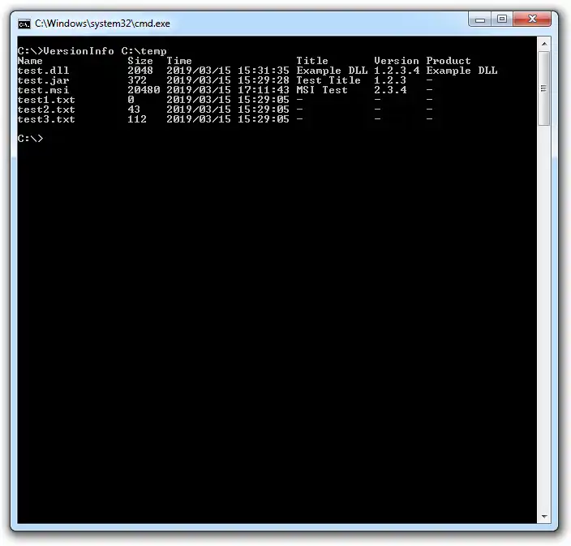571x546 pixels.
Task: Minimize the cmd.exe window
Action: click(x=480, y=19)
